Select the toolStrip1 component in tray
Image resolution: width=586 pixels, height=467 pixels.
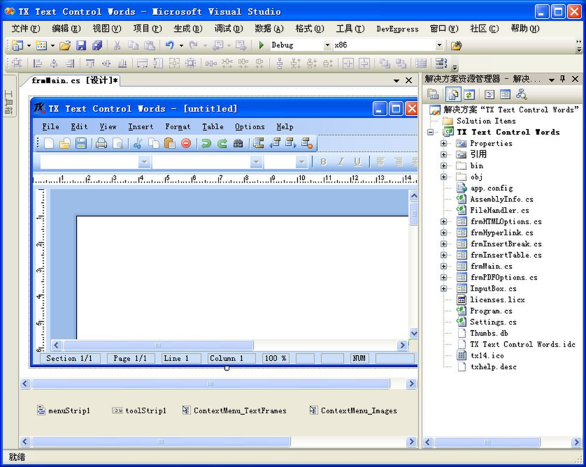pos(139,410)
